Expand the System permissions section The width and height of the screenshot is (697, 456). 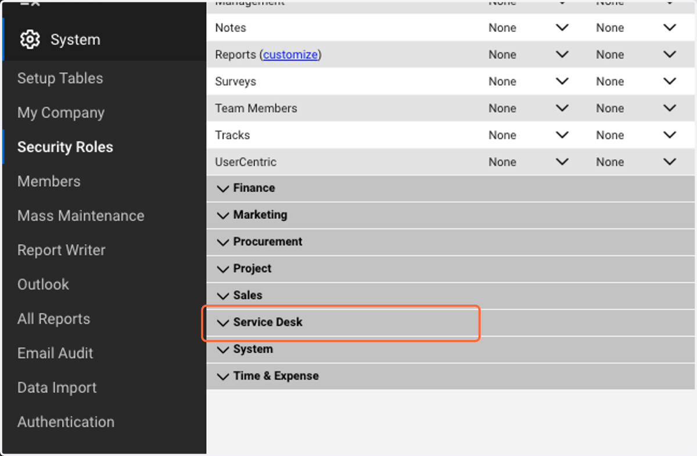click(x=451, y=349)
